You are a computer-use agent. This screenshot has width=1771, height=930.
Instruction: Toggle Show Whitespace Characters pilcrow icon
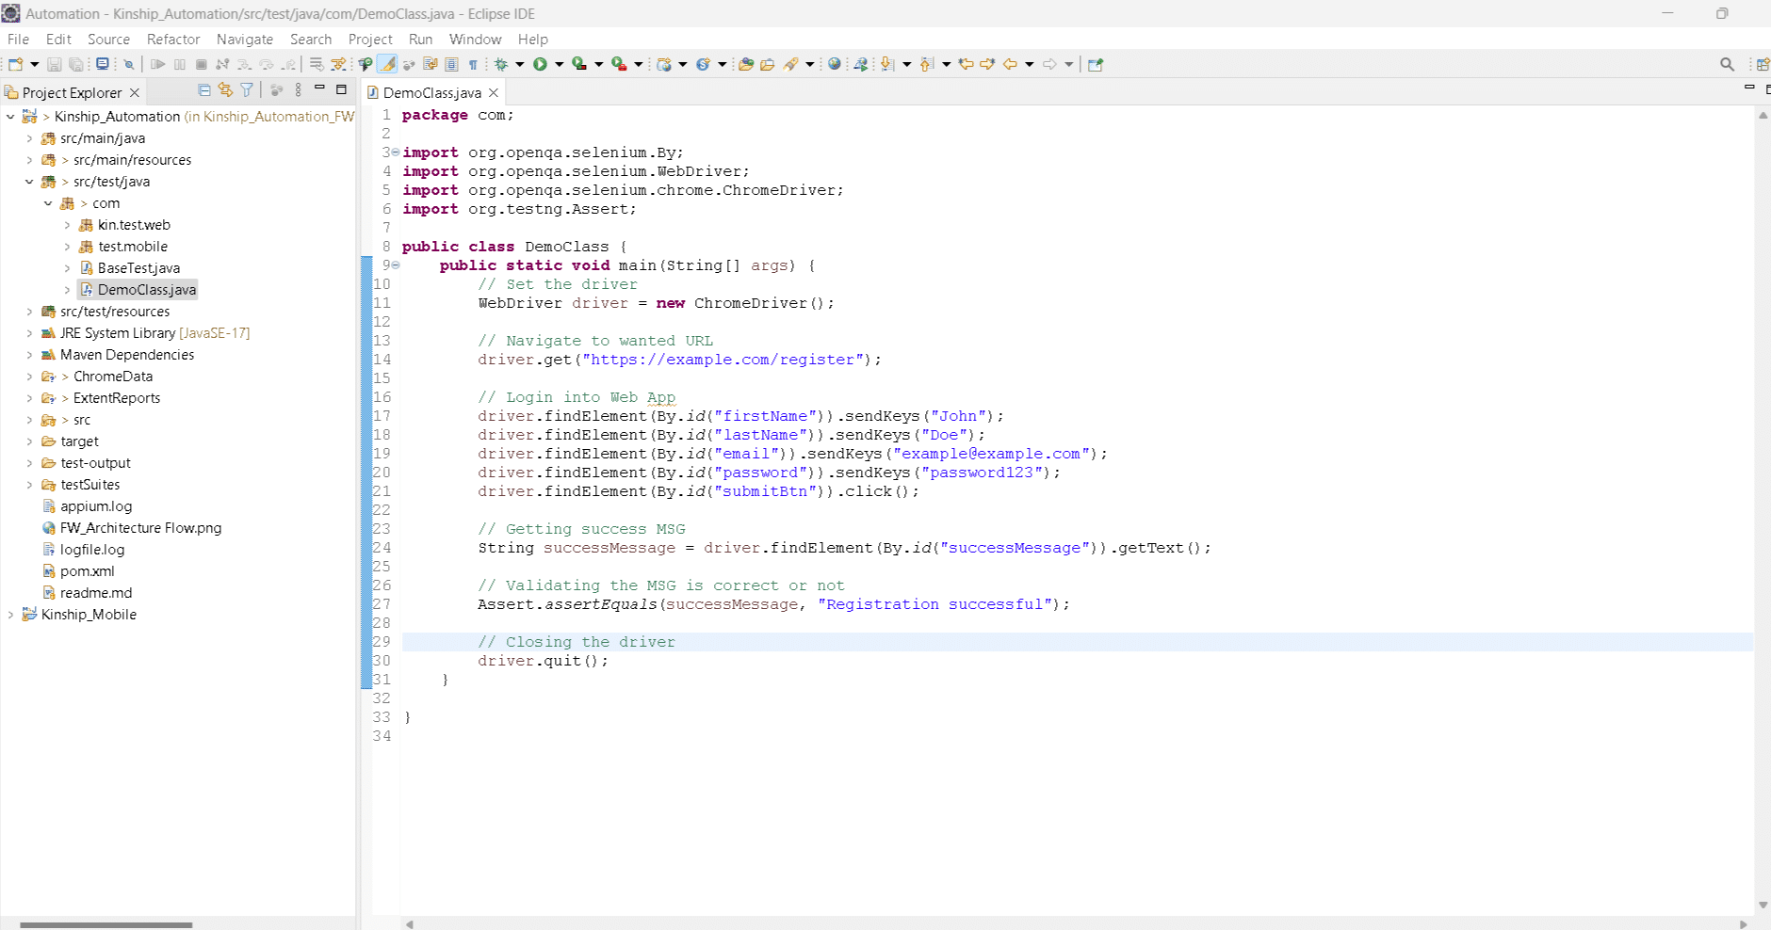click(x=473, y=64)
